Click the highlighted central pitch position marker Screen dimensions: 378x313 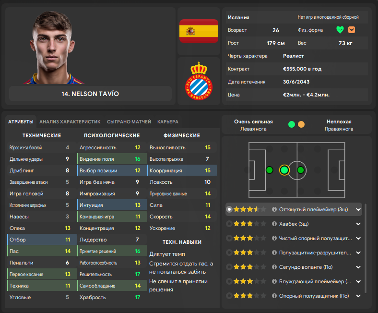point(284,170)
